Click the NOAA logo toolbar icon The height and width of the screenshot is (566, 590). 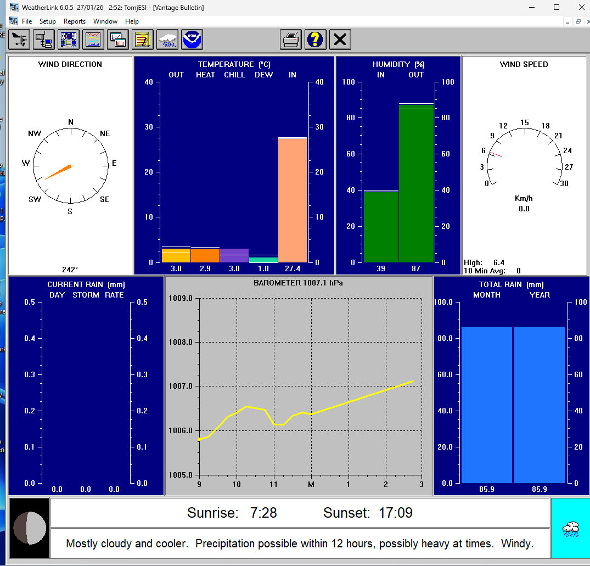pos(192,40)
